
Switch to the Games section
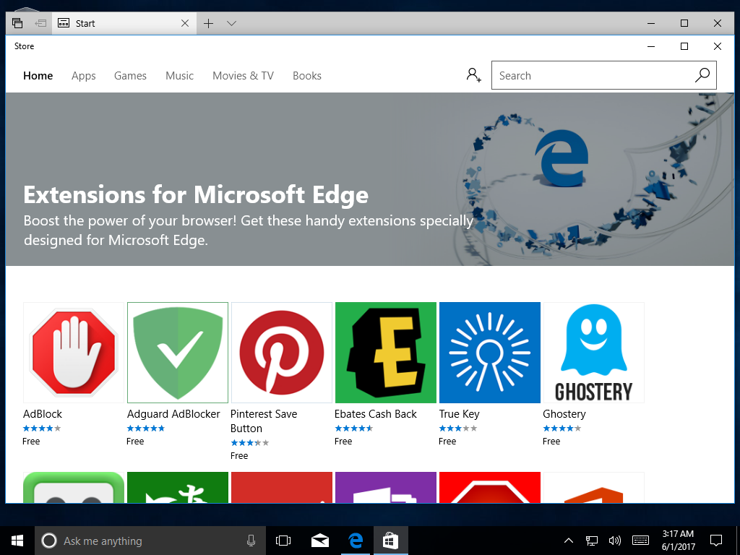click(130, 75)
